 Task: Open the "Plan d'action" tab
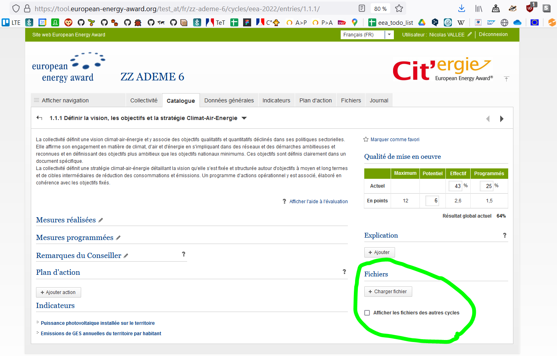click(x=315, y=100)
